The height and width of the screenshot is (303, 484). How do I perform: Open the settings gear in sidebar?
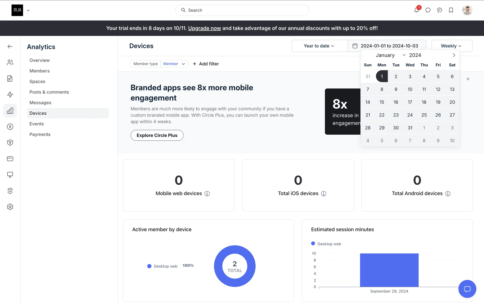pos(10,207)
